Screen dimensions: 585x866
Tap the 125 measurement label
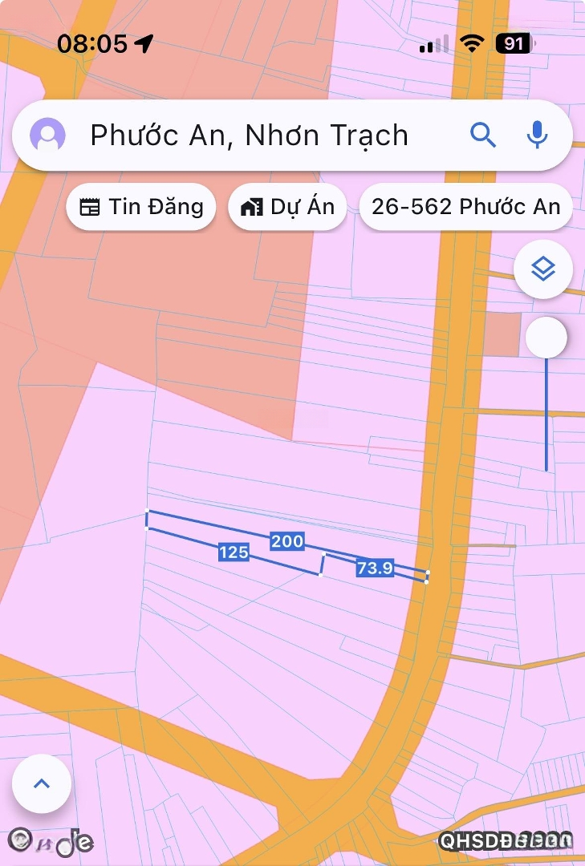pos(233,552)
